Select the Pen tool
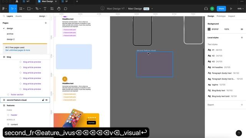246x138 pixels. 37,9
